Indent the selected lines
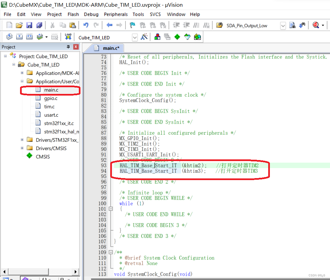 176,25
